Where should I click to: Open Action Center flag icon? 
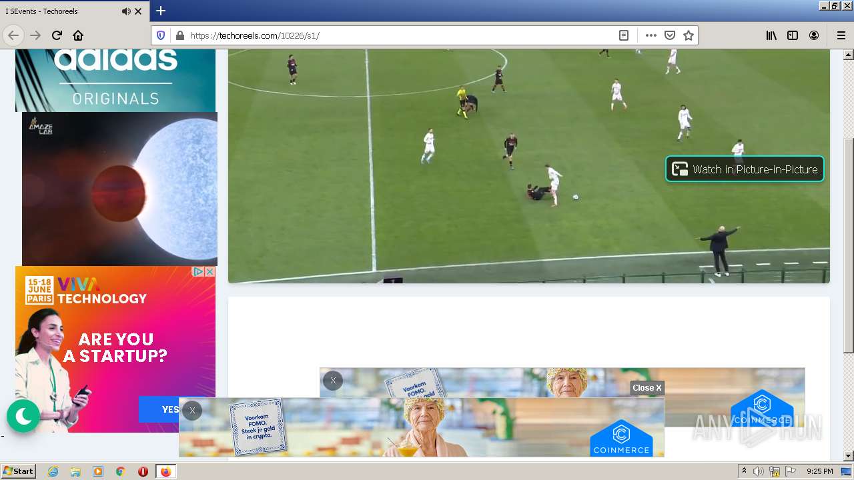790,471
